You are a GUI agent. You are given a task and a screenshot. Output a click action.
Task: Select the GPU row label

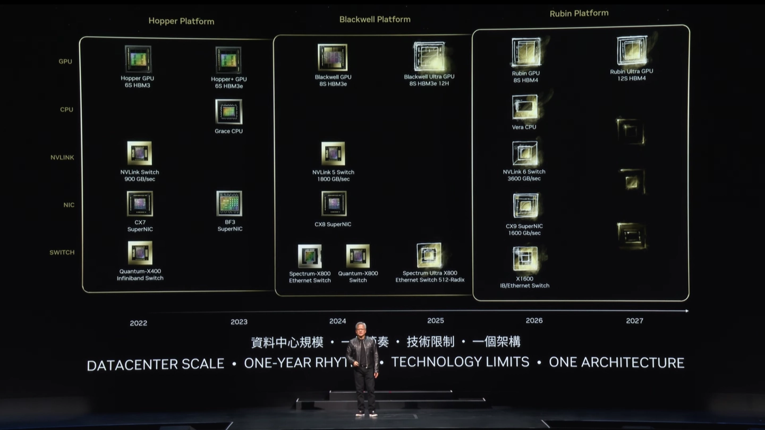coord(65,61)
